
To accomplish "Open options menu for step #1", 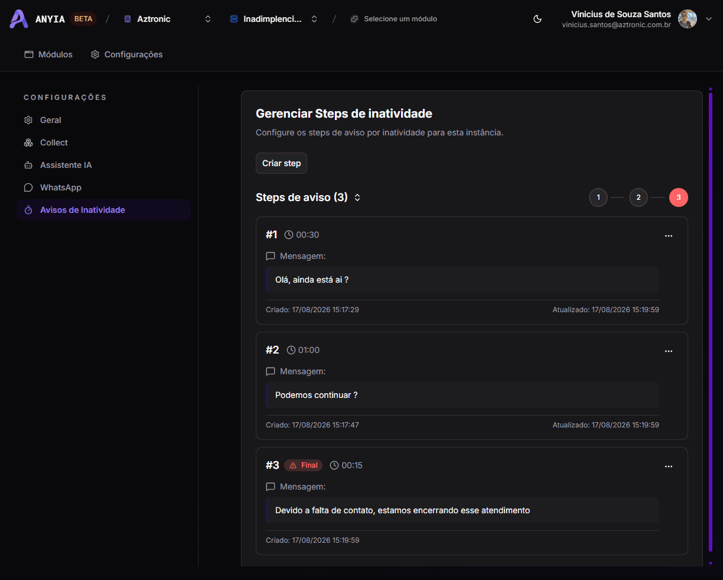I will 669,236.
